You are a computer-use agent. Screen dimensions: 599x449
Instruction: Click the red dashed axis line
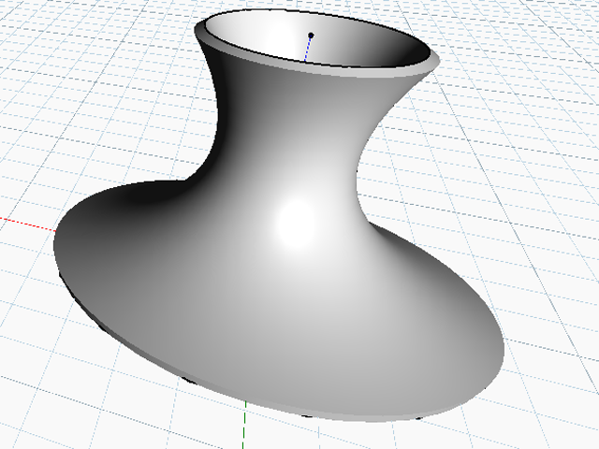[x=27, y=224]
